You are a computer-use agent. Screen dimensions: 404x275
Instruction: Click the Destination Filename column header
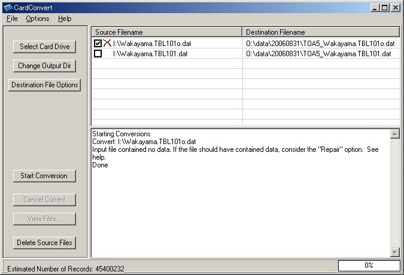321,32
